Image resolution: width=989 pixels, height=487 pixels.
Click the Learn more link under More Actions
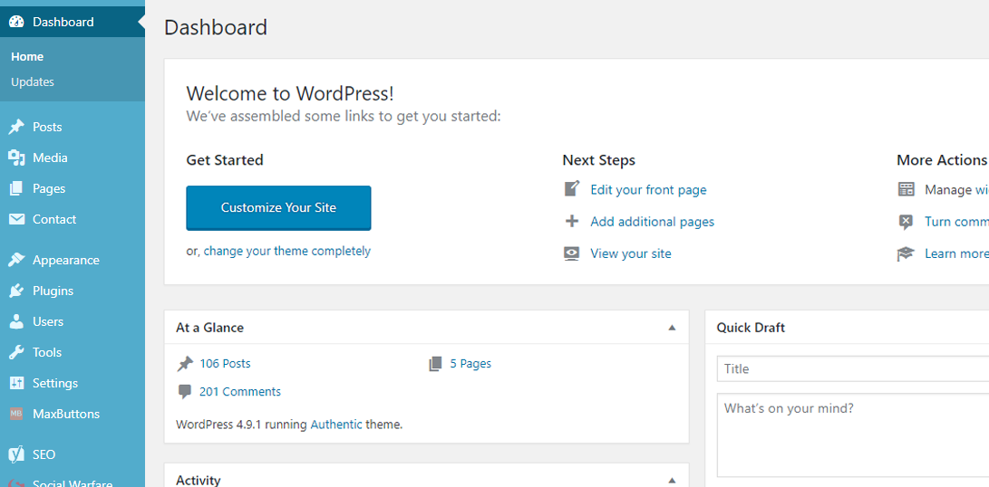tap(957, 253)
